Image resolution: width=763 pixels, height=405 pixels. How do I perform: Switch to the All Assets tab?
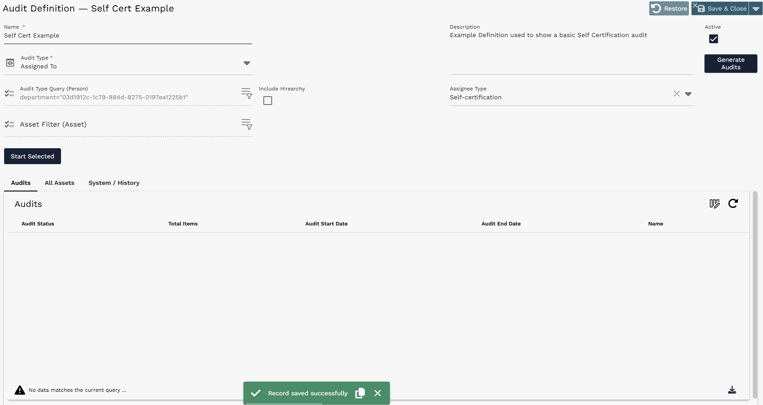(x=60, y=183)
